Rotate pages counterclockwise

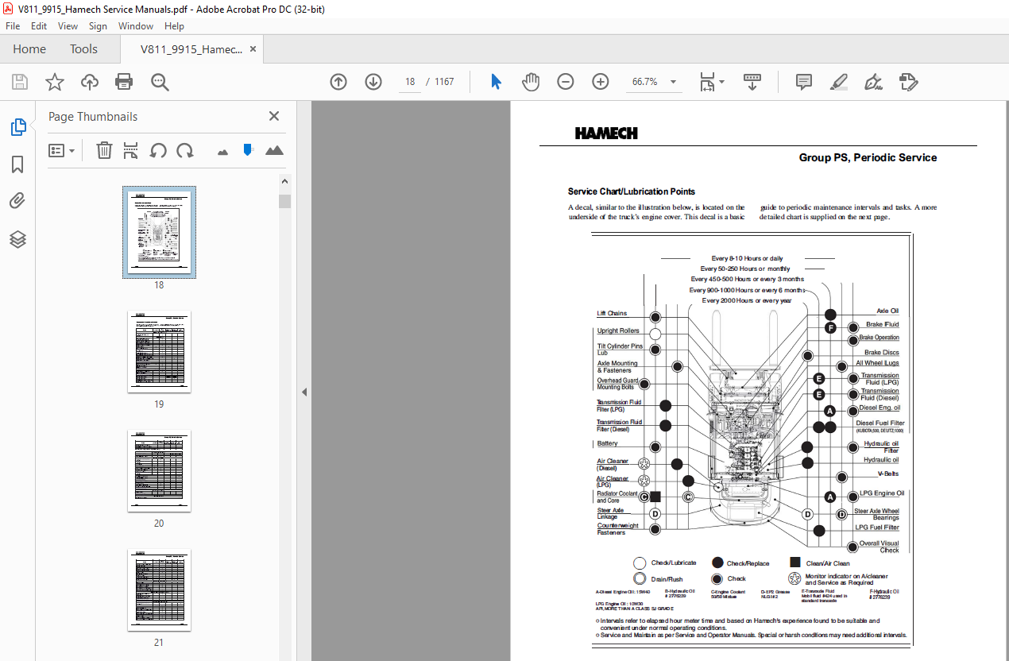click(x=158, y=150)
